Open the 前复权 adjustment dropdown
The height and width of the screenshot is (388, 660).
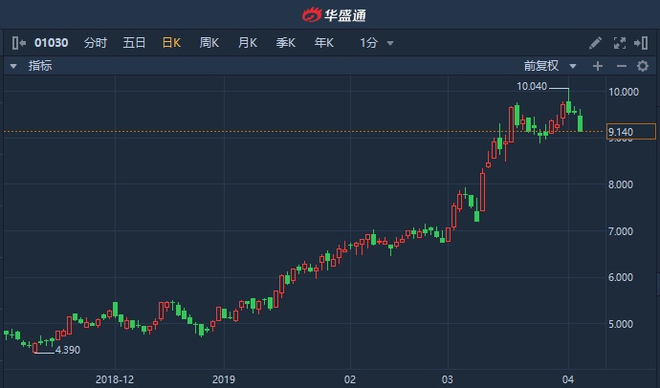click(x=550, y=66)
